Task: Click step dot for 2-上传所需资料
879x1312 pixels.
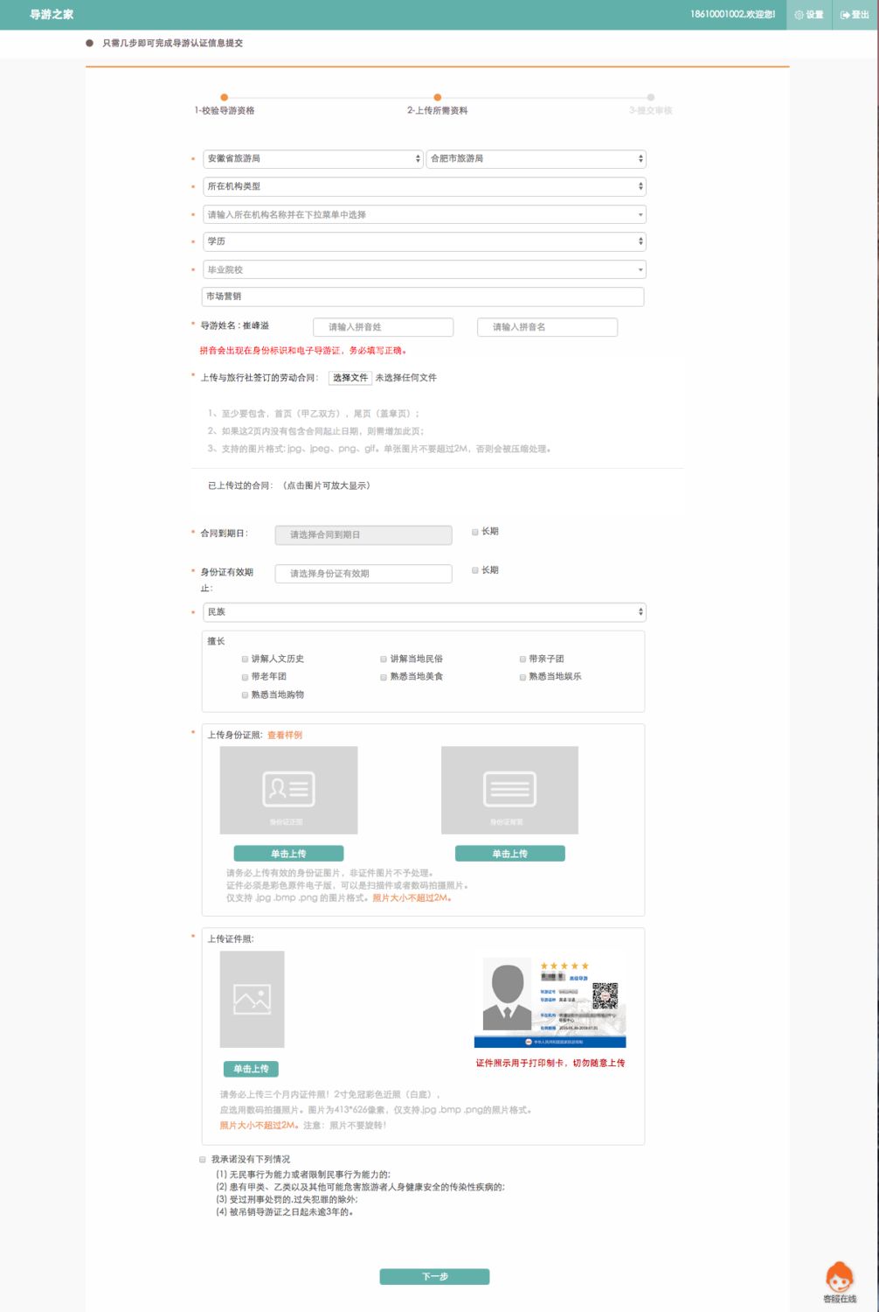Action: coord(437,99)
